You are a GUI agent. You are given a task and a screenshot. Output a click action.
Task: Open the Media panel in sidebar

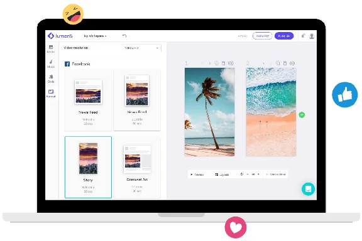click(51, 49)
